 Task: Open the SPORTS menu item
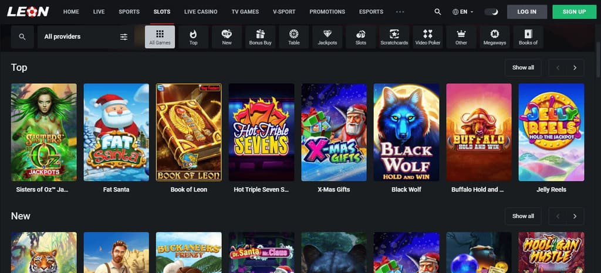coord(129,12)
